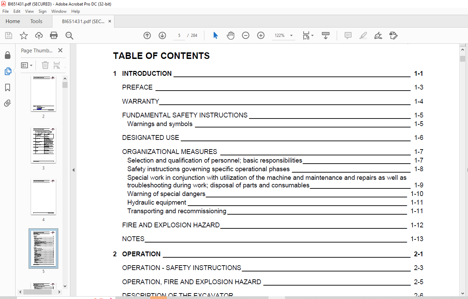Click the Hydraulic equipment entry
The width and height of the screenshot is (468, 299).
[x=275, y=203]
